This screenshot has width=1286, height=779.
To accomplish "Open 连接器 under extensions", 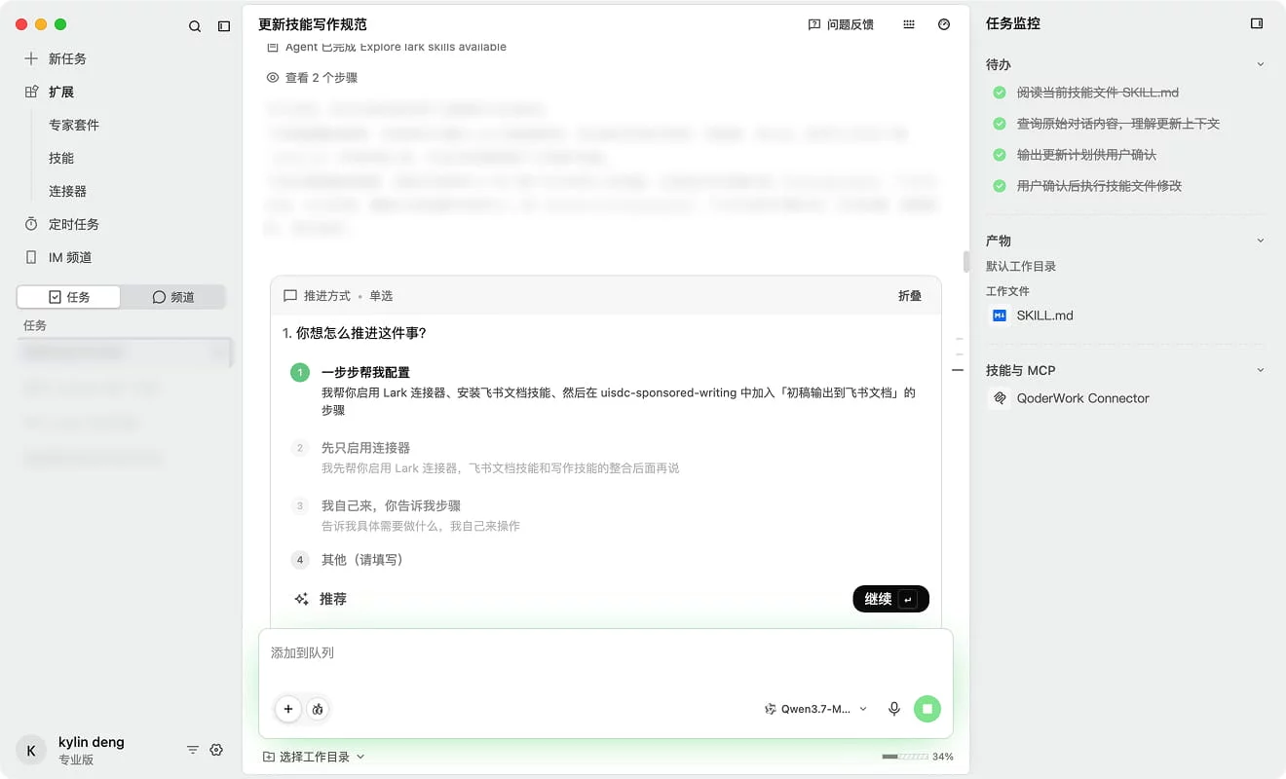I will pos(68,191).
